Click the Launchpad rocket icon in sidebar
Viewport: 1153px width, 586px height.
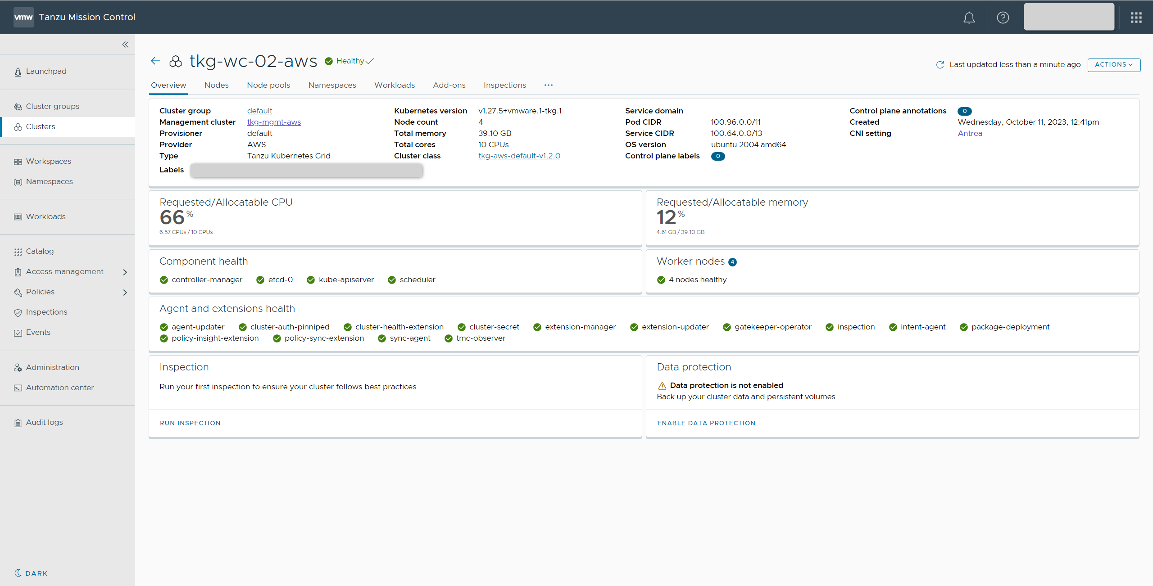tap(18, 72)
